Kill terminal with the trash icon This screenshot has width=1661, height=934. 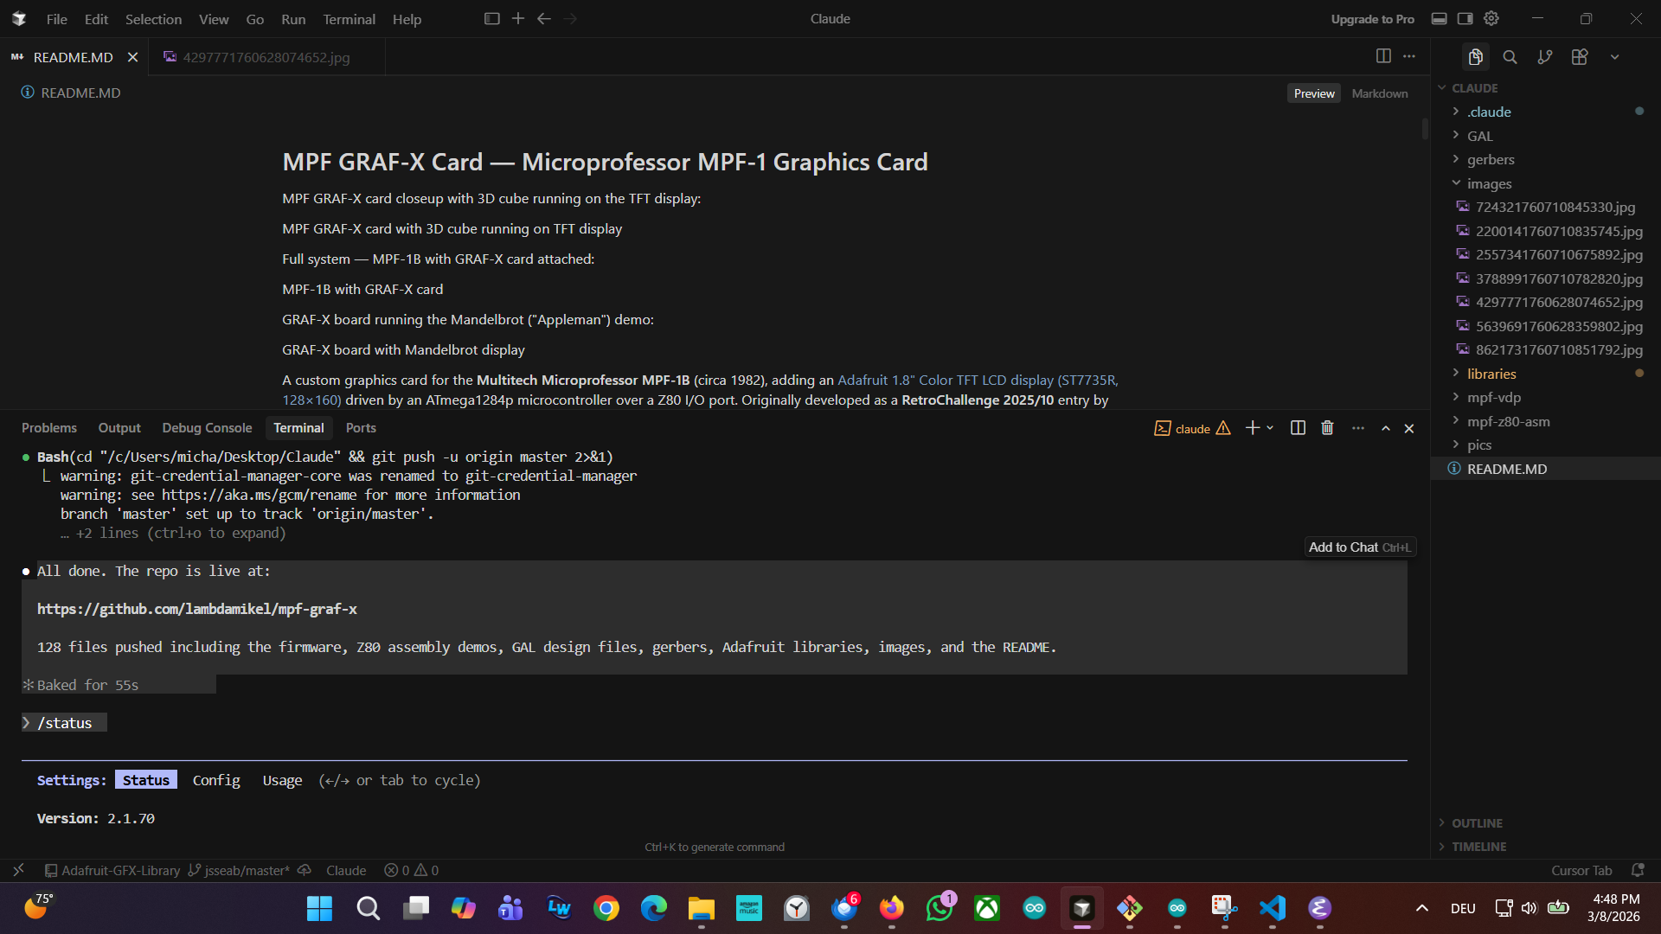[x=1327, y=428]
